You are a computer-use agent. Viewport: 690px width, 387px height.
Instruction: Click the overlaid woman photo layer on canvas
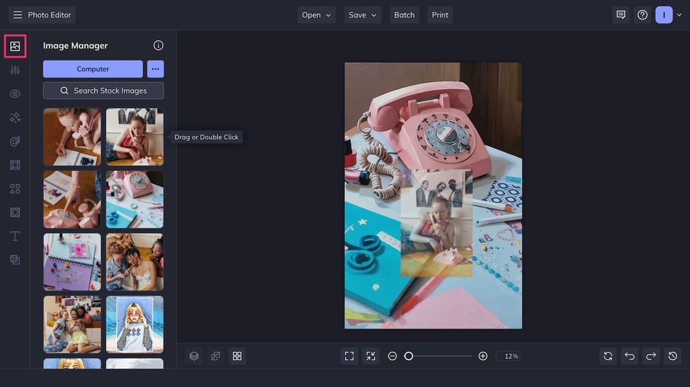click(436, 223)
